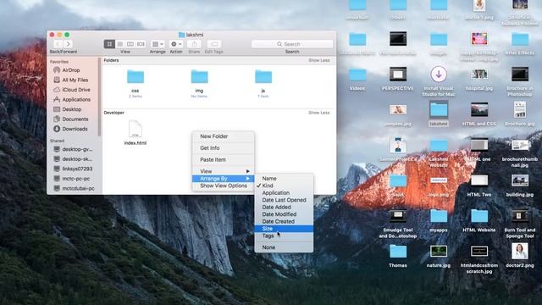The height and width of the screenshot is (305, 542).
Task: Switch Finder to icon view
Action: 109,44
